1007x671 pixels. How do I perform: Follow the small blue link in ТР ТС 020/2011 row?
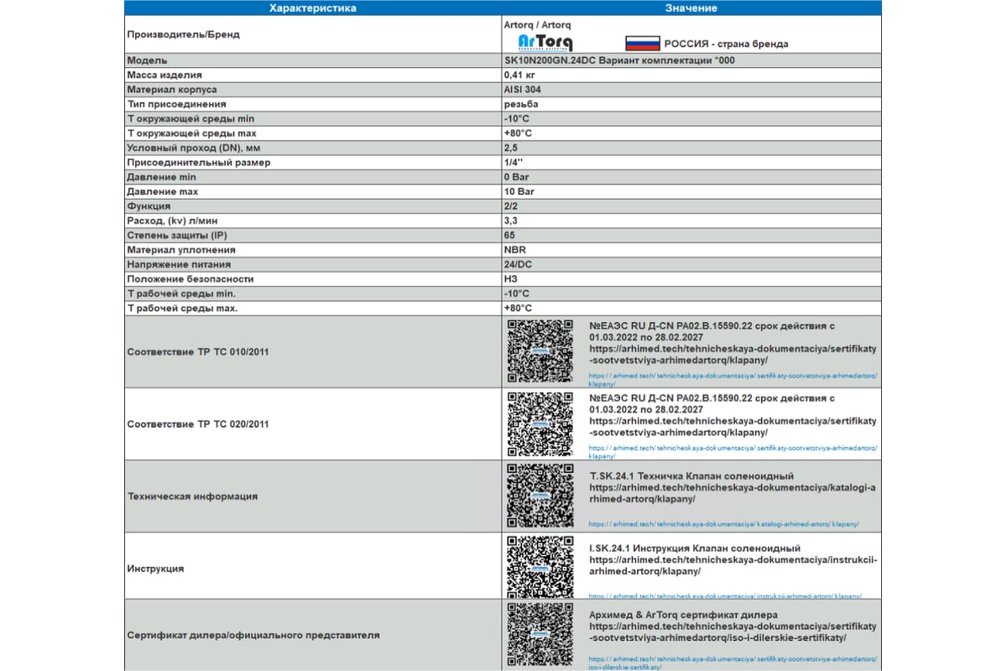pyautogui.click(x=733, y=451)
